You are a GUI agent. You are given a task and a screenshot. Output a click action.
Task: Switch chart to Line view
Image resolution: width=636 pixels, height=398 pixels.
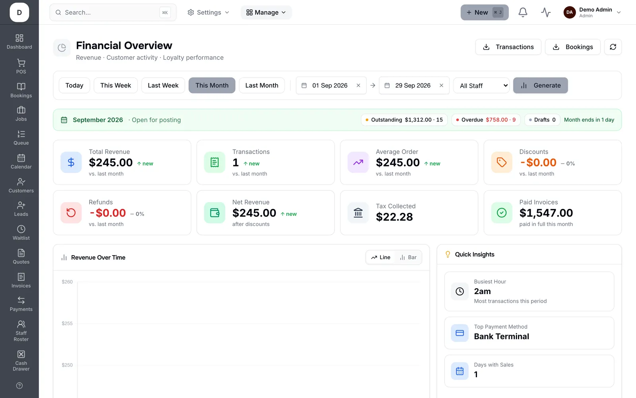coord(381,258)
